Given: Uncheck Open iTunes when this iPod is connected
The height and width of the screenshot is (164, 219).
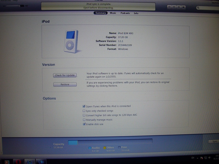Looking at the screenshot, I should (84, 106).
